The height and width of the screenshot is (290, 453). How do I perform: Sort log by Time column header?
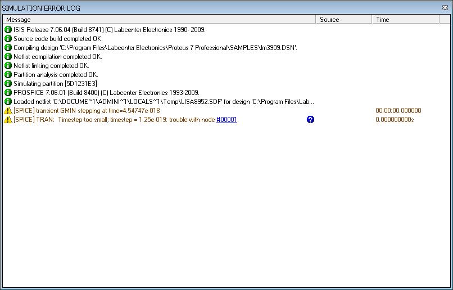(405, 20)
